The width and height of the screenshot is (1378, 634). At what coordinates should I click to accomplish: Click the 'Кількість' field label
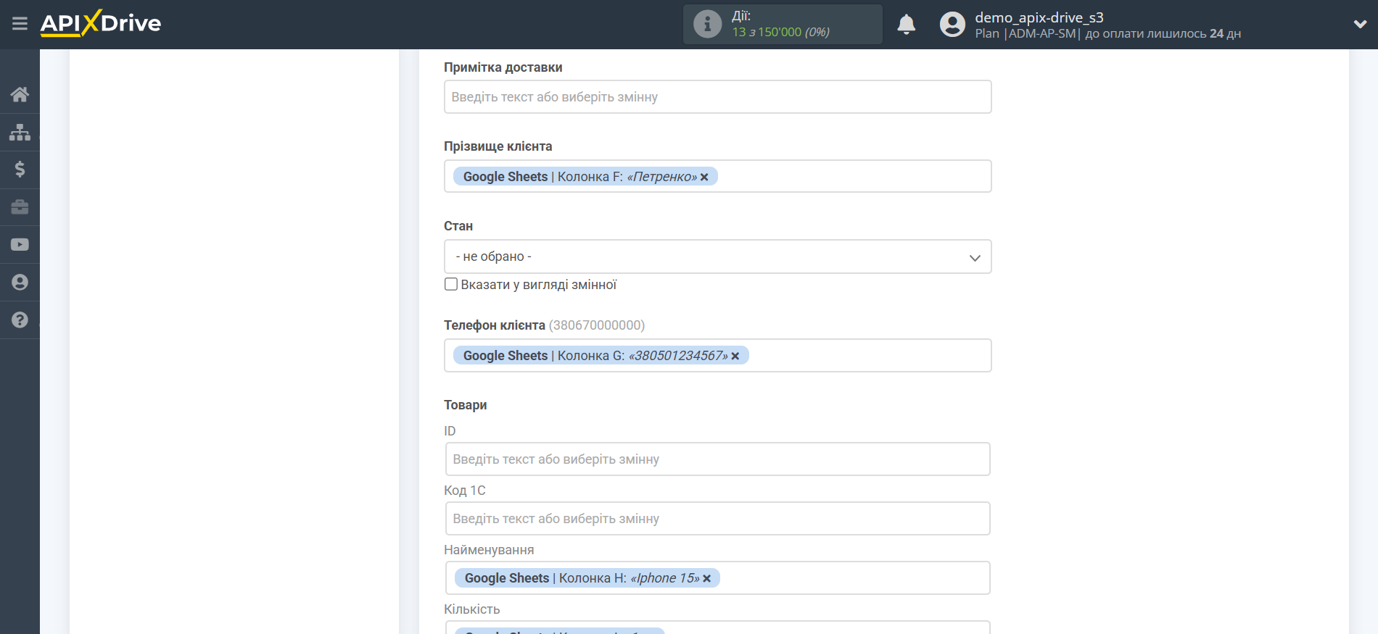coord(472,609)
